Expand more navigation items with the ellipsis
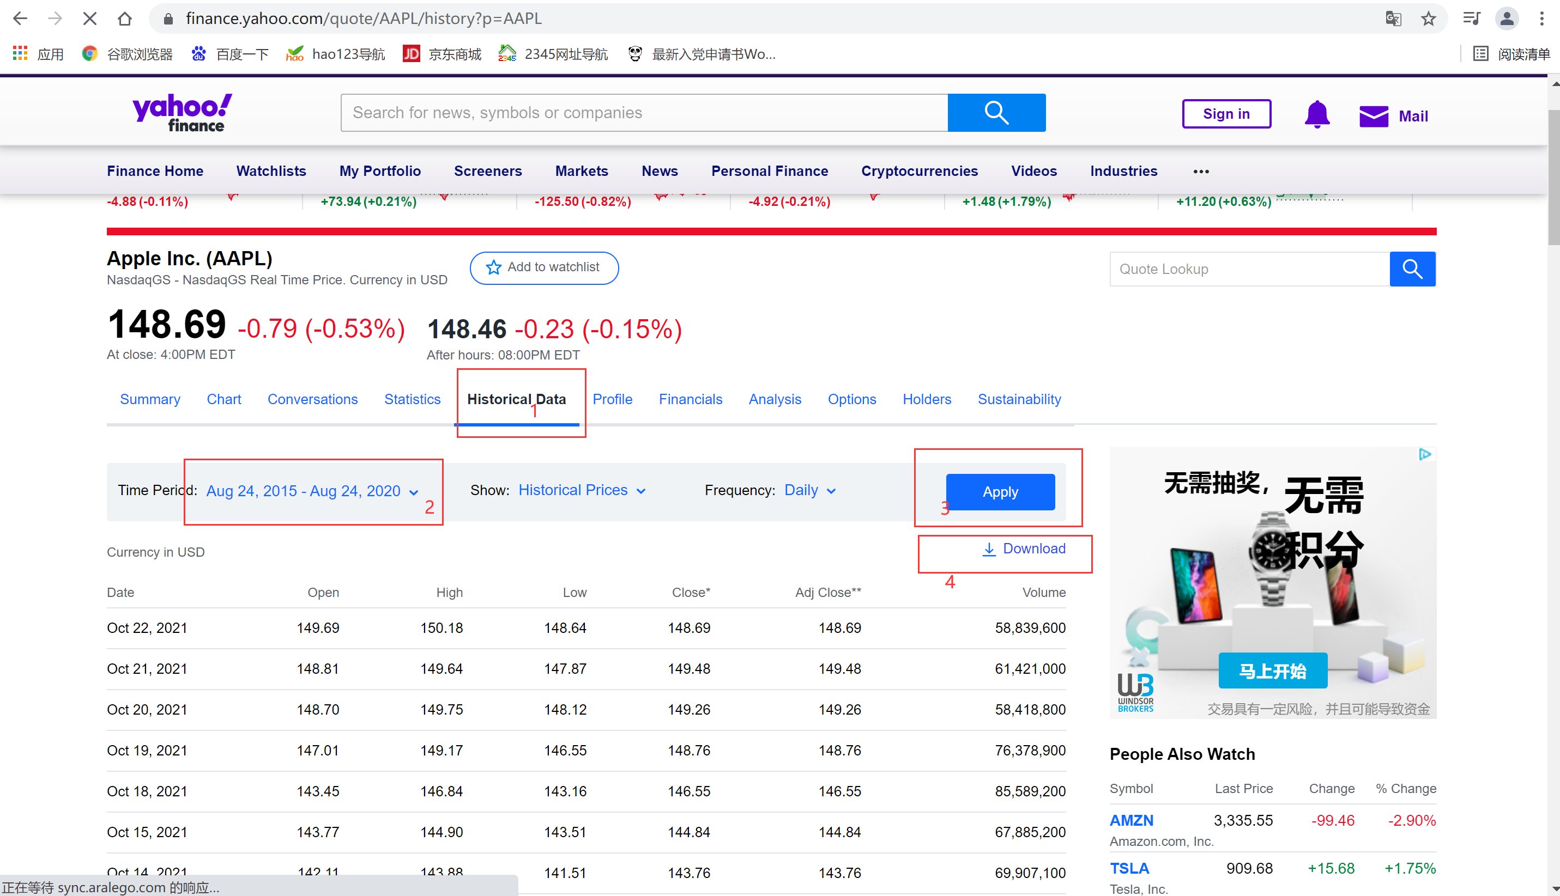Viewport: 1560px width, 896px height. (1200, 172)
